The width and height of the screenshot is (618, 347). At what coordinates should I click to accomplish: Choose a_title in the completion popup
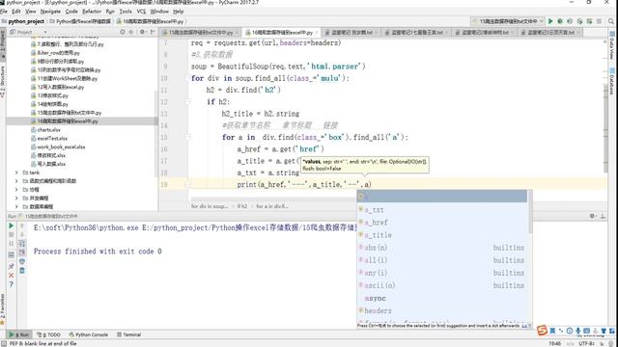click(442, 235)
